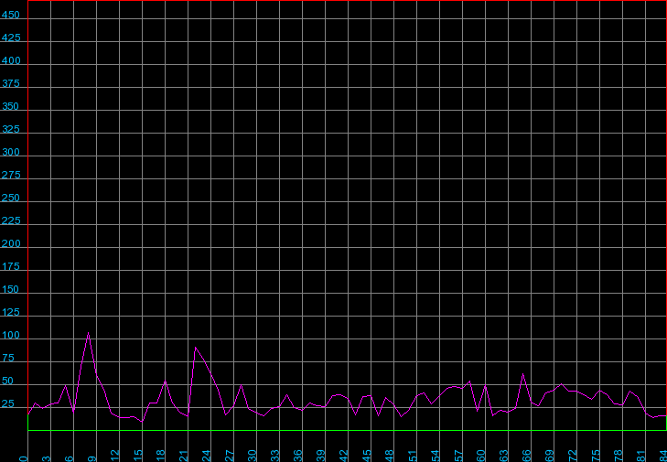Click the 425 value on the vertical axis
Image resolution: width=667 pixels, height=462 pixels.
point(11,38)
